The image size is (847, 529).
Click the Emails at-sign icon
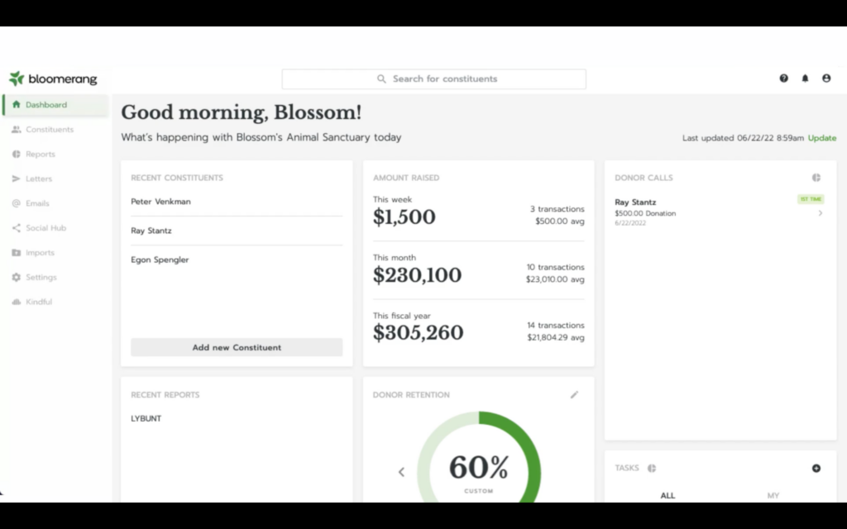pos(17,203)
